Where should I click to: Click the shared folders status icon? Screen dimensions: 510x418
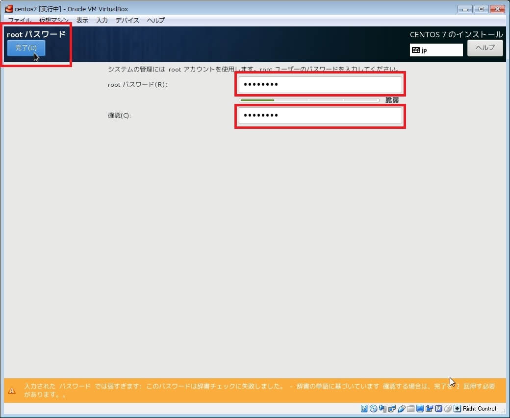click(x=411, y=409)
